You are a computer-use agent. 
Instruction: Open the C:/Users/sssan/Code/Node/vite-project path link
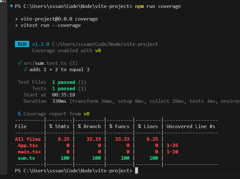(x=105, y=44)
